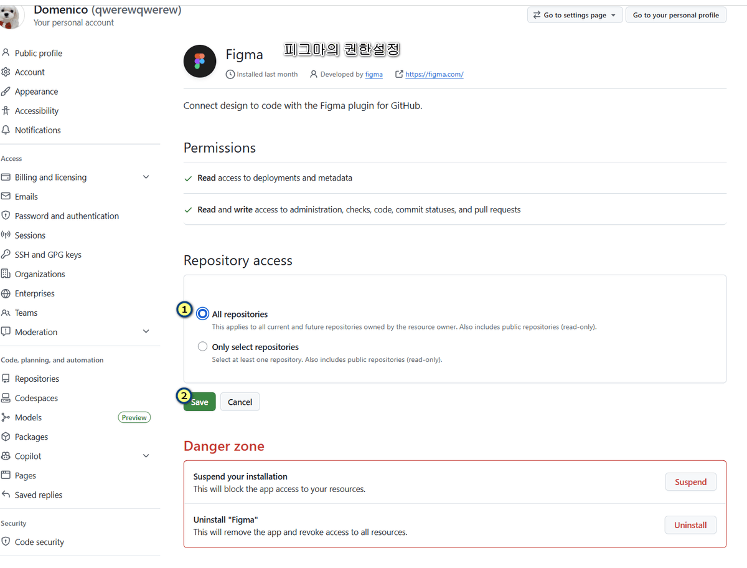Open the https://figma.com/ link
This screenshot has width=747, height=568.
click(434, 74)
